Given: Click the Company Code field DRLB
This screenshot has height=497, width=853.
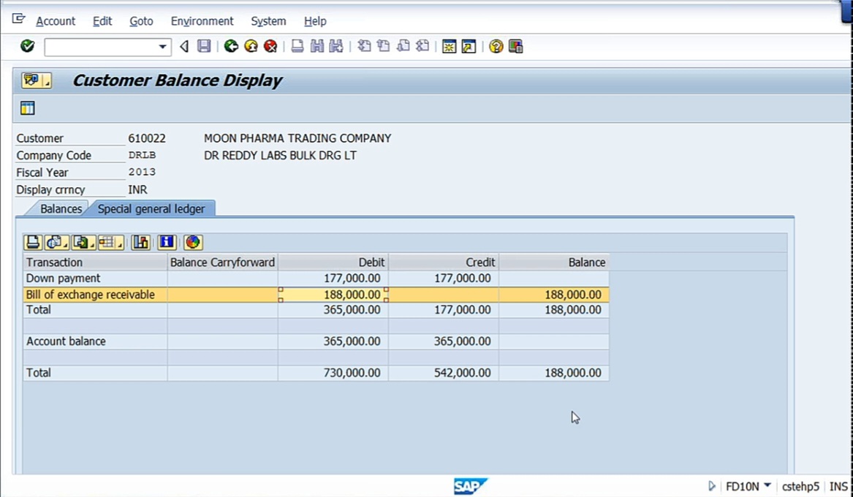Looking at the screenshot, I should point(142,156).
